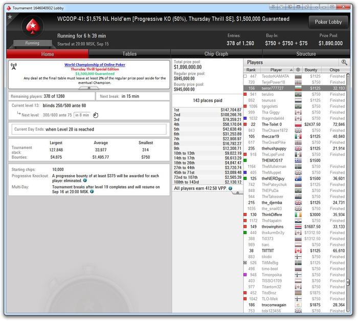Click the globe country column header

(298, 70)
